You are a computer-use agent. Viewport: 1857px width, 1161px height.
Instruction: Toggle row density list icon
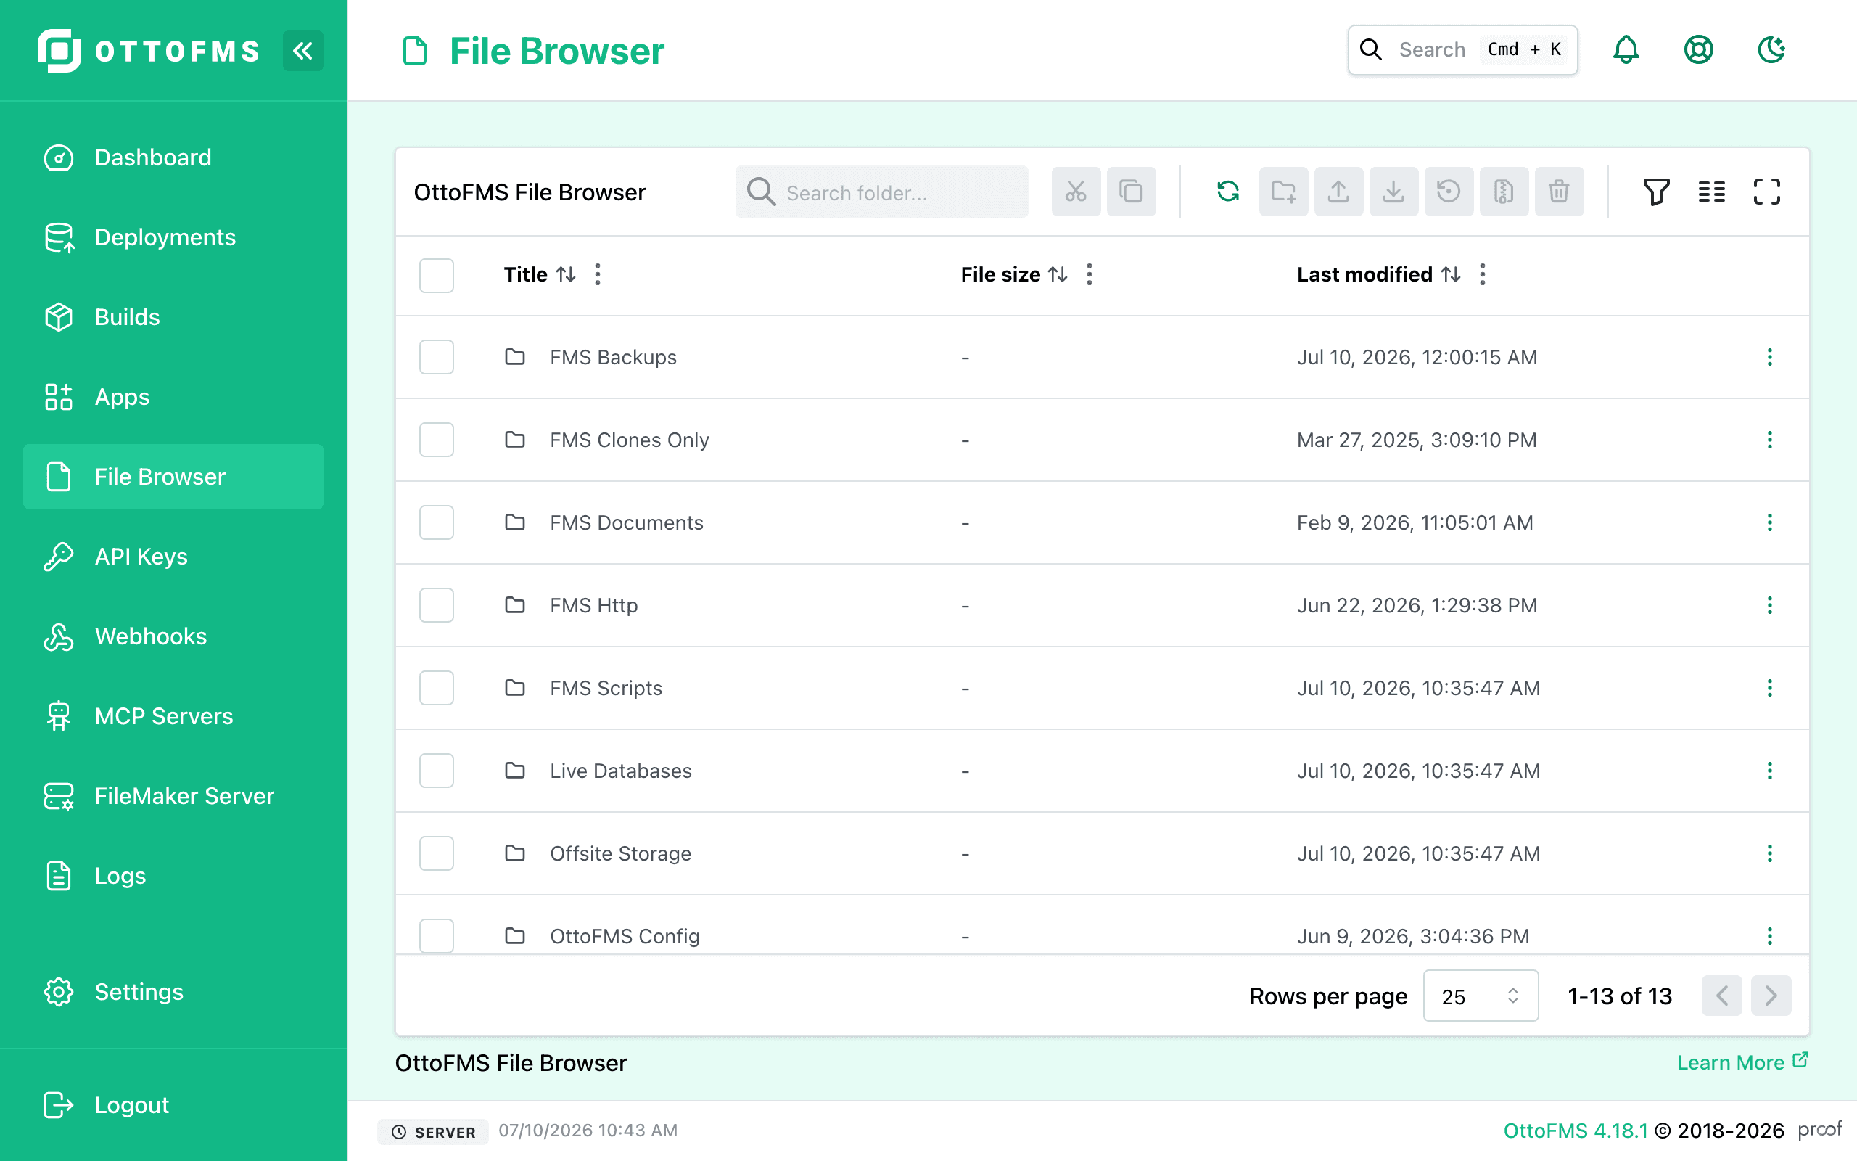tap(1711, 191)
